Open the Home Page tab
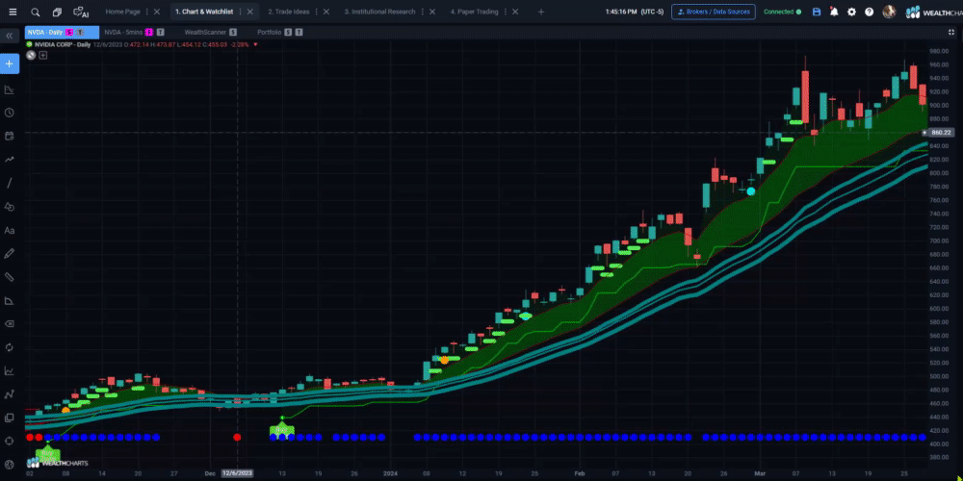This screenshot has height=481, width=963. click(x=122, y=12)
